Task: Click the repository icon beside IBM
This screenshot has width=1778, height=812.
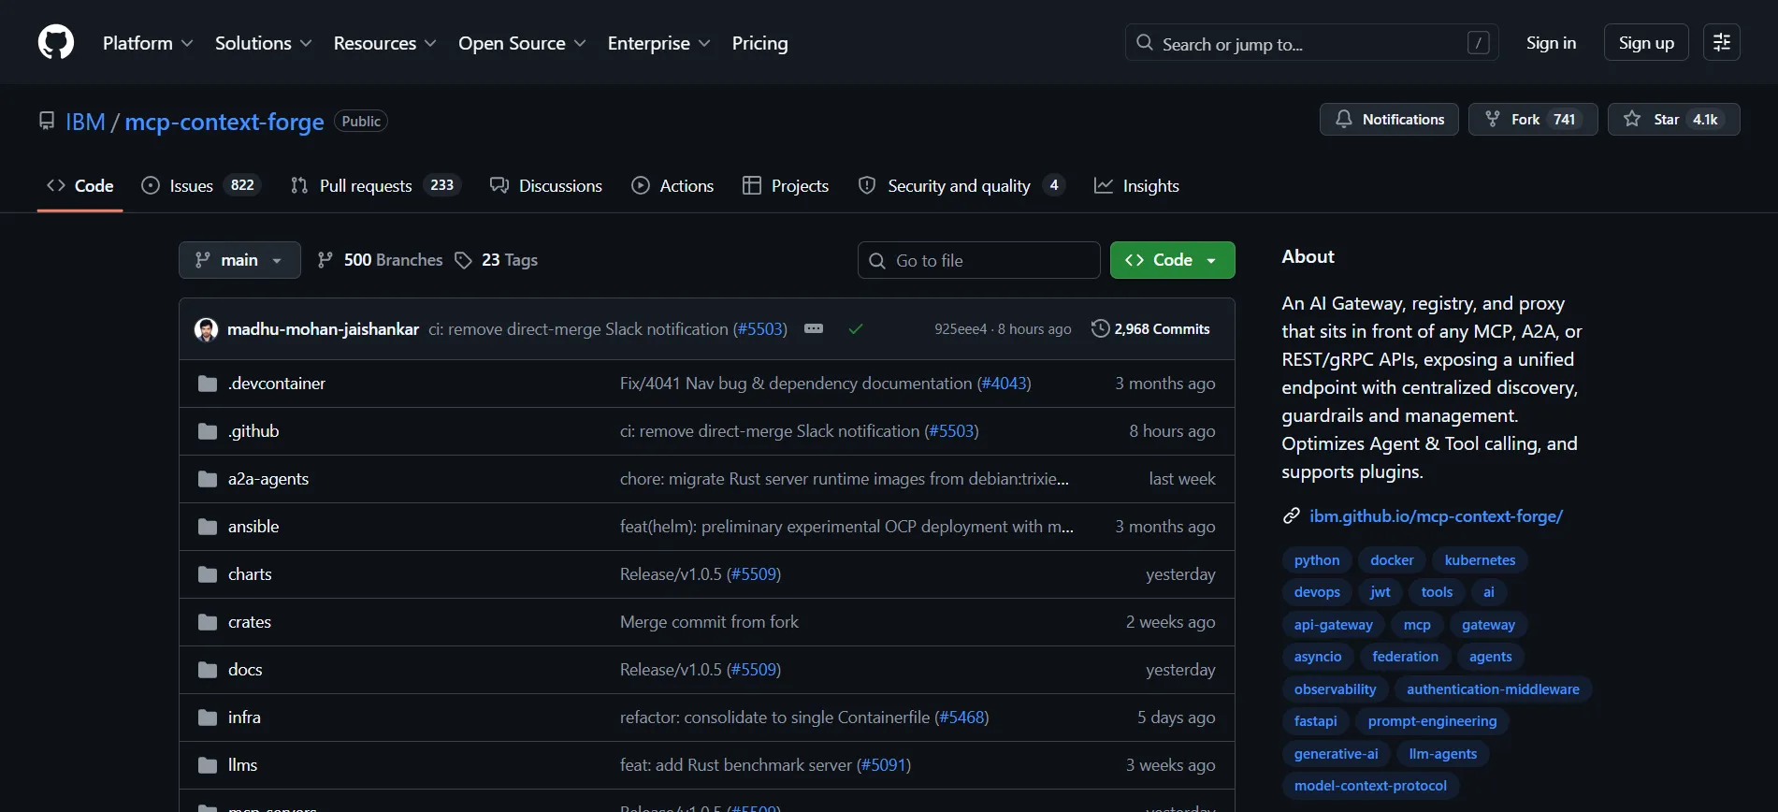Action: tap(47, 122)
